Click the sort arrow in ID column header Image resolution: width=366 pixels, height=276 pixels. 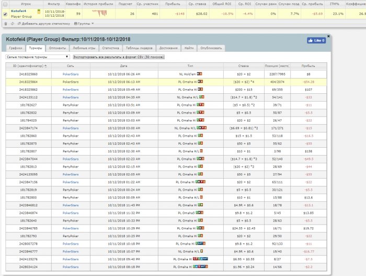45,66
